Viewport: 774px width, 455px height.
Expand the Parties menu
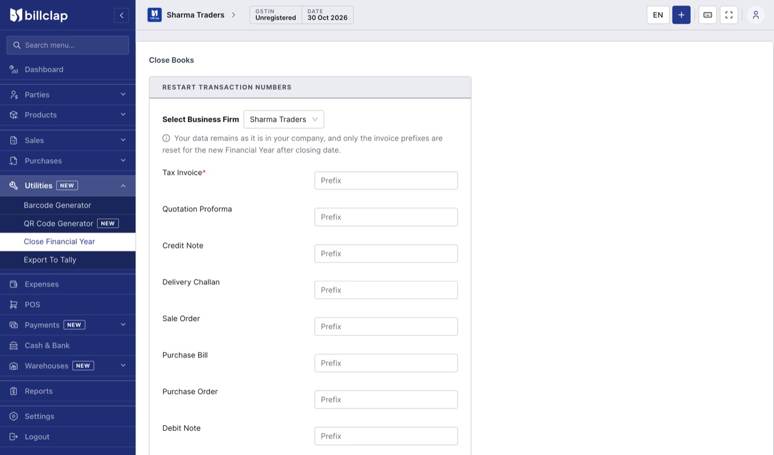[x=67, y=95]
